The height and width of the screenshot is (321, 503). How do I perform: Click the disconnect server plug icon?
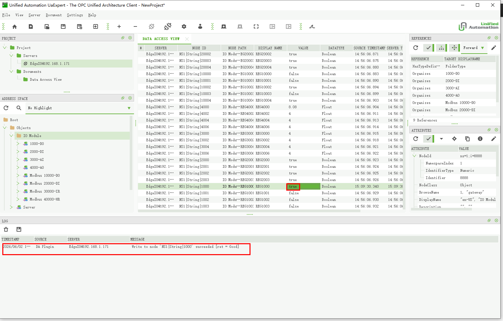[168, 26]
